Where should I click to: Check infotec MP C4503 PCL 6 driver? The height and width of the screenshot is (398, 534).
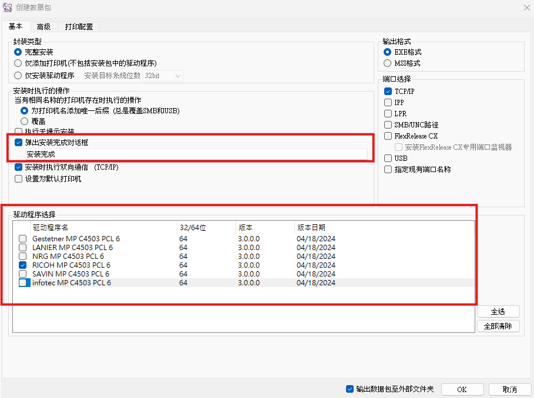[23, 283]
